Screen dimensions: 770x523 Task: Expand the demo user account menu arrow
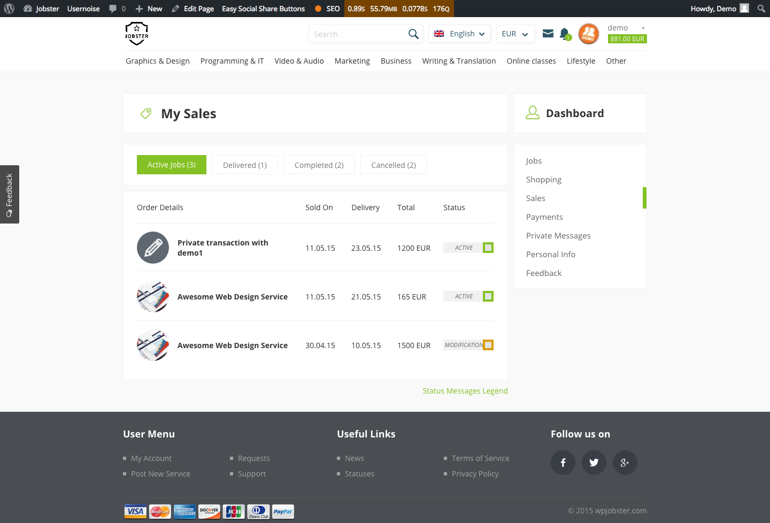[x=643, y=28]
